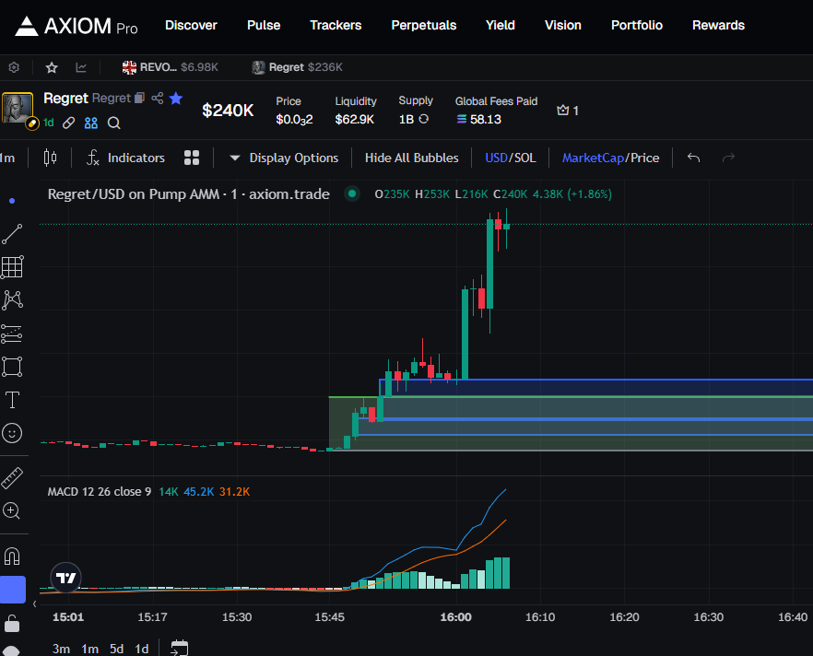
Task: Open the Discover tab
Action: click(191, 26)
